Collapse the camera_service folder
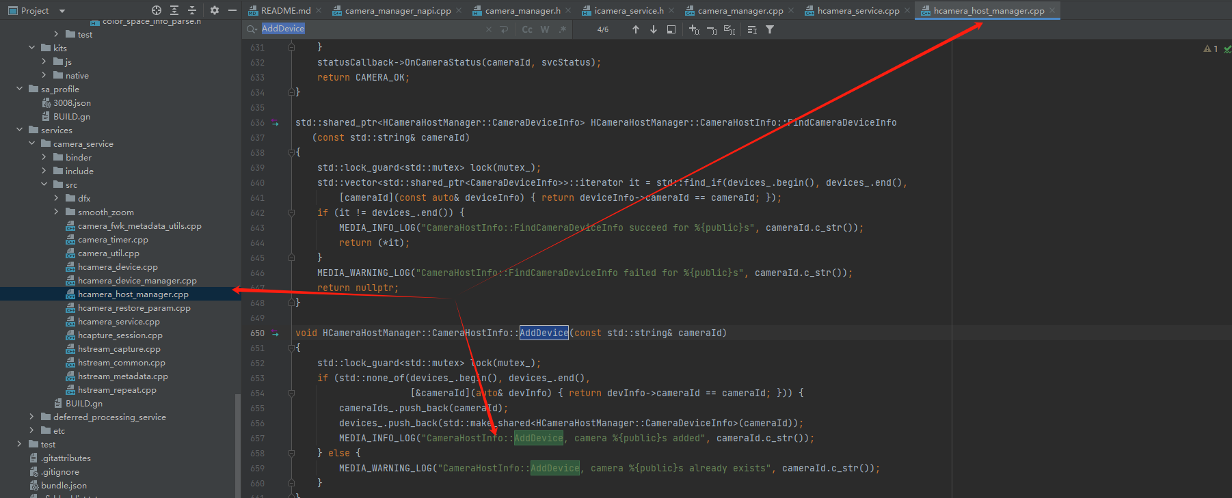 (31, 143)
